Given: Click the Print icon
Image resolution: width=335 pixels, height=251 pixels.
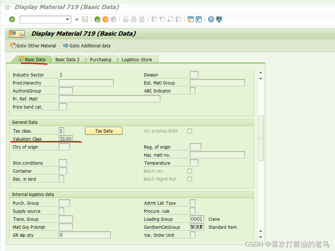Looking at the screenshot, I should pyautogui.click(x=126, y=19).
